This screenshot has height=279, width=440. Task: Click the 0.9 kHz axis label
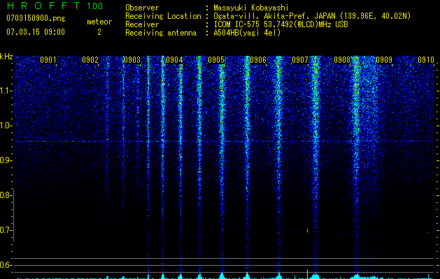pyautogui.click(x=6, y=160)
